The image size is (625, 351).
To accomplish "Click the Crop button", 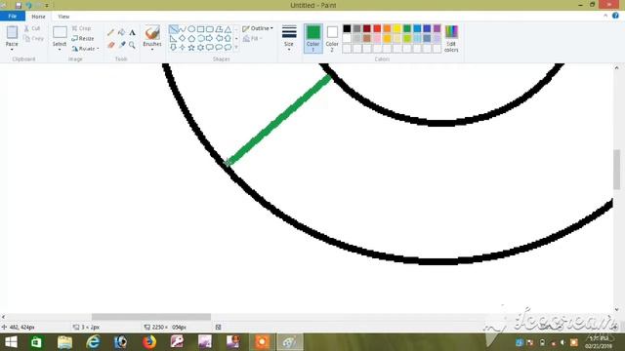I will [82, 28].
